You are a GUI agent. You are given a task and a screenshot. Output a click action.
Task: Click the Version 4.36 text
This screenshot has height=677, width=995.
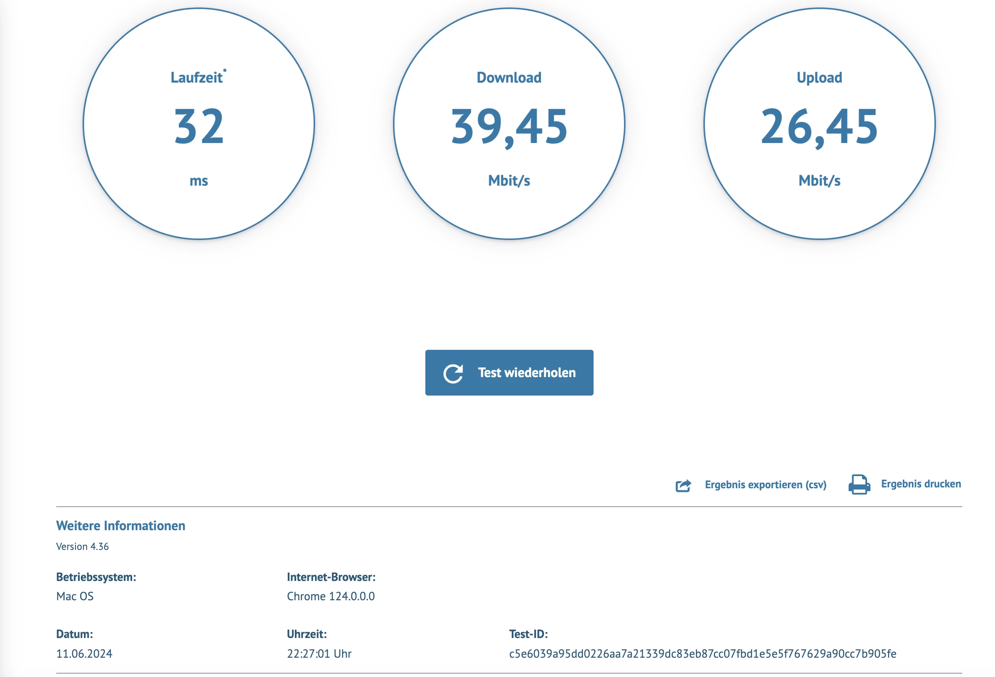(82, 547)
